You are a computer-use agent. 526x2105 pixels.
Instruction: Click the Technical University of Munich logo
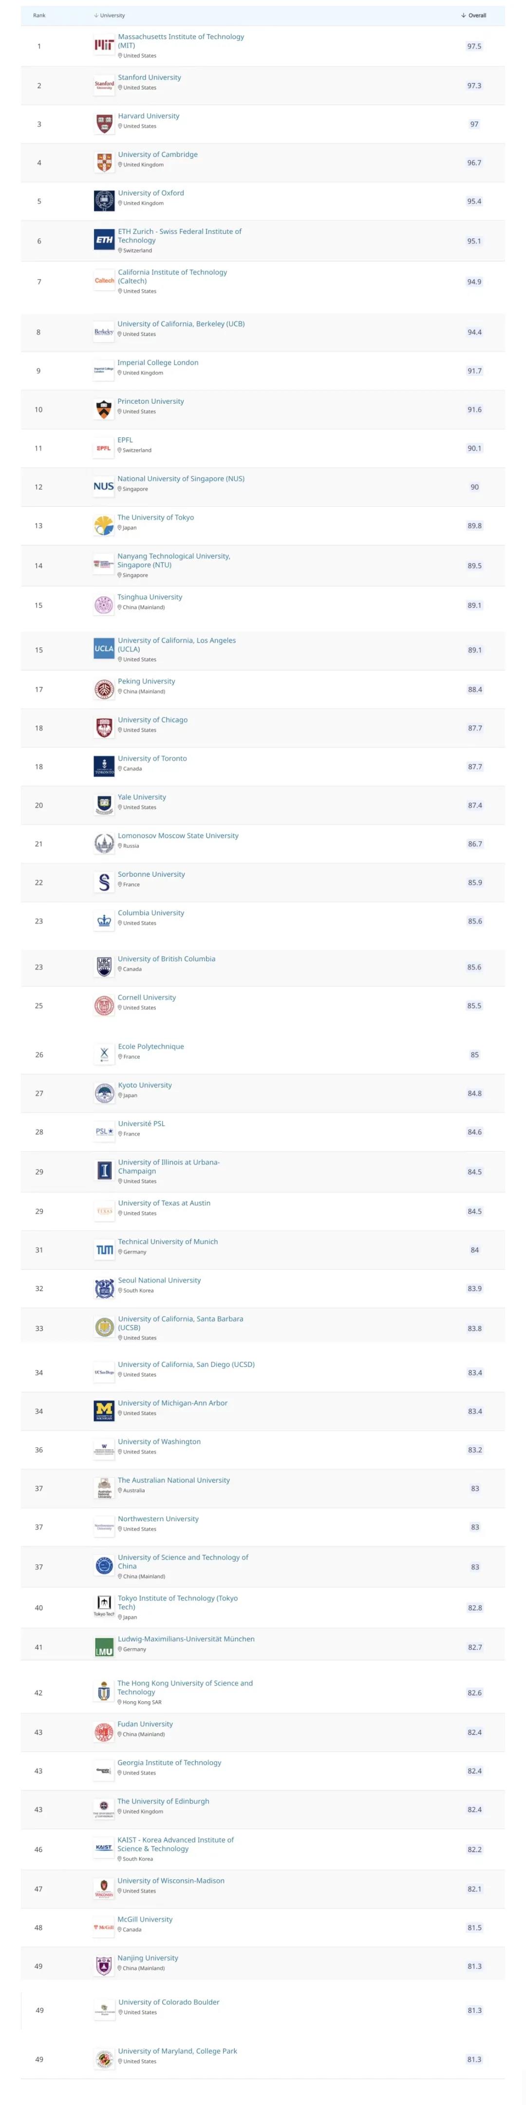(104, 1250)
